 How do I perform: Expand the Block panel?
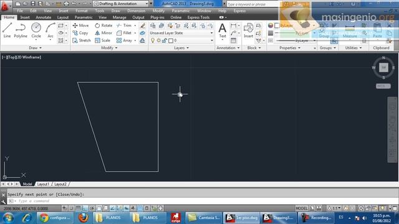254,48
